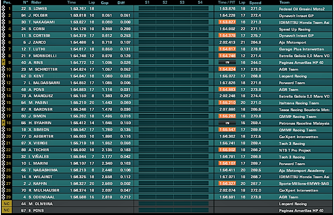334x215 pixels.
Task: Click team Speed Up Racing
Action: 295,29
